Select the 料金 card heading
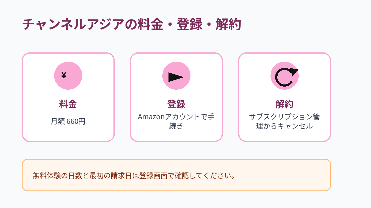Screen dimensions: 371x208 68,104
